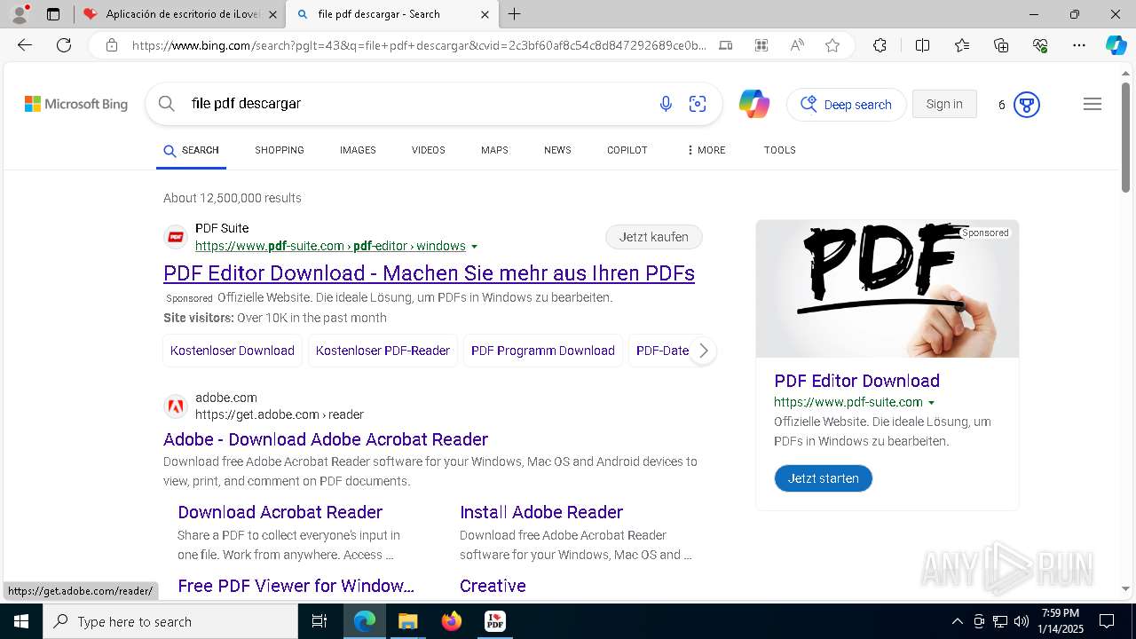Viewport: 1136px width, 639px height.
Task: Click the QR code grid icon in address bar
Action: (761, 45)
